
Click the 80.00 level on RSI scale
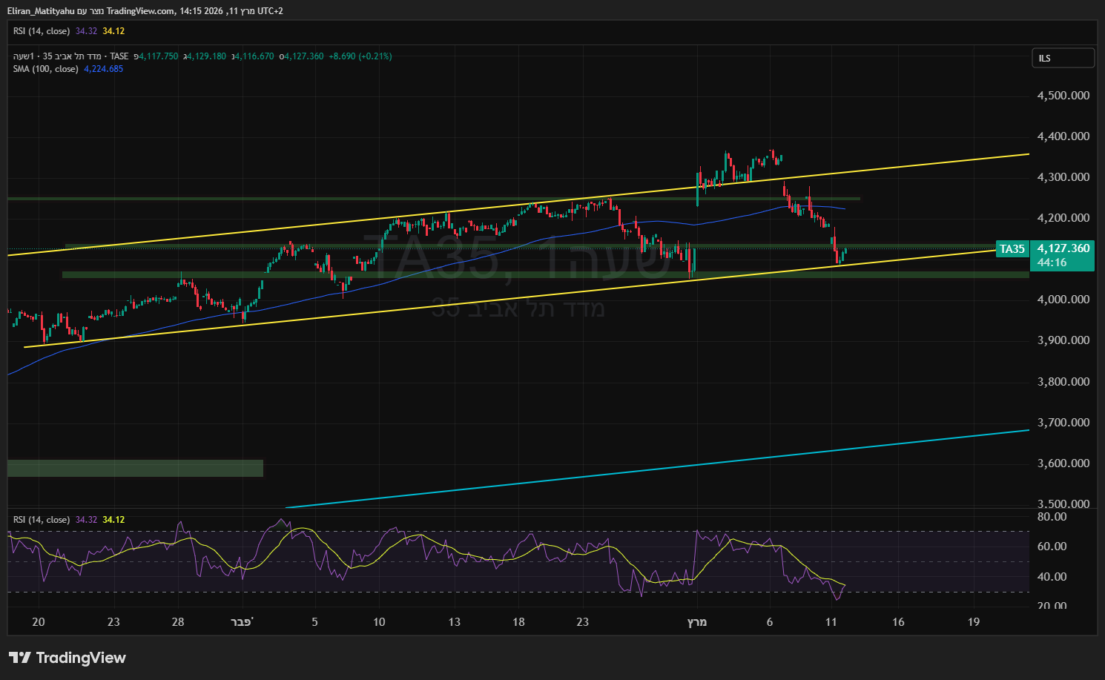[x=1051, y=517]
